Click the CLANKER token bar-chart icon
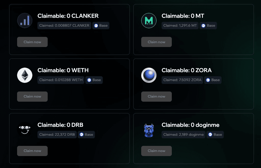Image resolution: width=261 pixels, height=168 pixels. pyautogui.click(x=25, y=21)
